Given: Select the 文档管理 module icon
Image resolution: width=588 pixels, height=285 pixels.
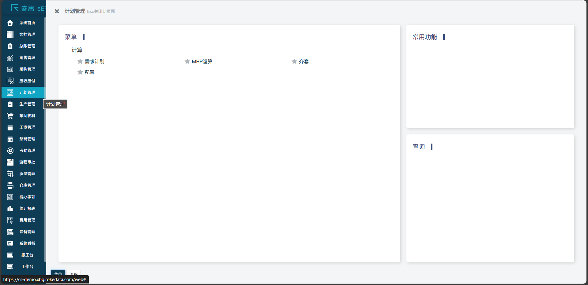Looking at the screenshot, I should pos(10,34).
